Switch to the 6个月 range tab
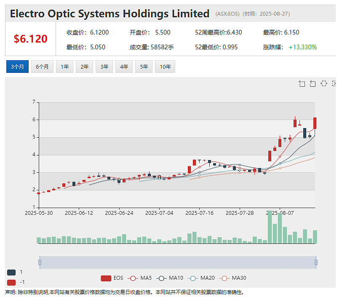 click(x=42, y=67)
